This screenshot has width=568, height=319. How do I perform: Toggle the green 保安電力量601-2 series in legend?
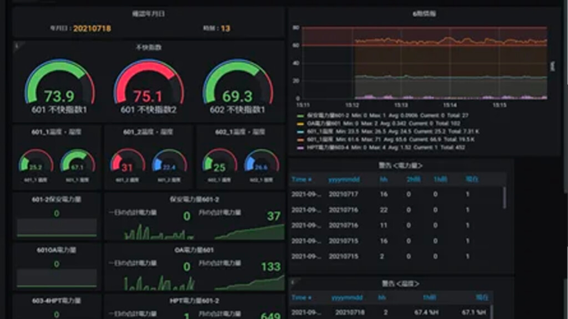pyautogui.click(x=322, y=115)
